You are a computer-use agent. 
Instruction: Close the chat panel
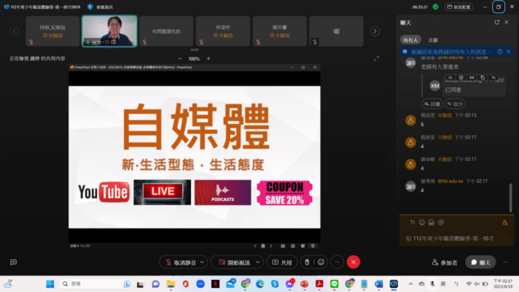pyautogui.click(x=507, y=22)
